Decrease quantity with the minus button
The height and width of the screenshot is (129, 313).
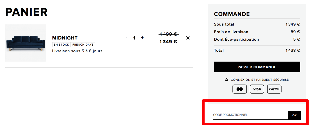(127, 38)
